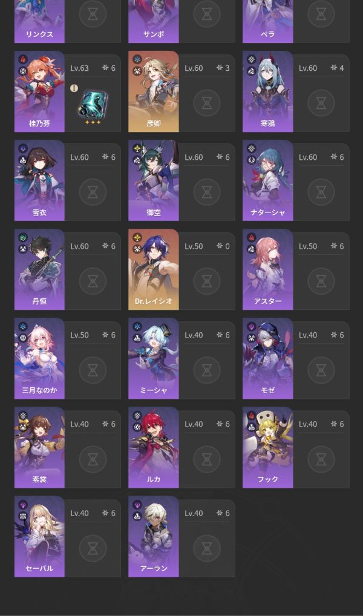
Task: Select the アスター character portrait
Action: click(x=268, y=269)
